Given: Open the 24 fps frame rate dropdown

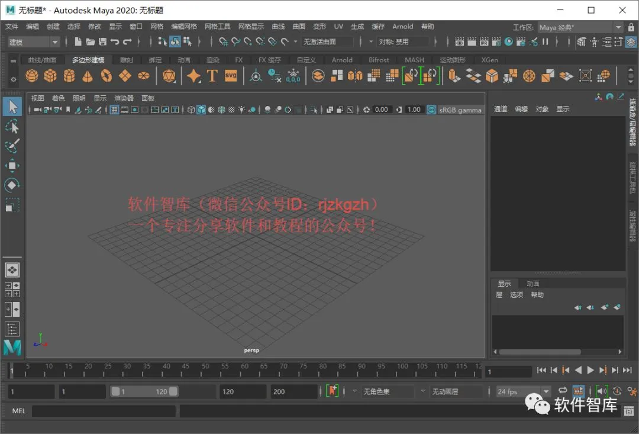Looking at the screenshot, I should click(x=524, y=391).
